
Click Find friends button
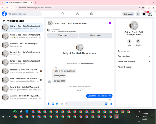128,14
